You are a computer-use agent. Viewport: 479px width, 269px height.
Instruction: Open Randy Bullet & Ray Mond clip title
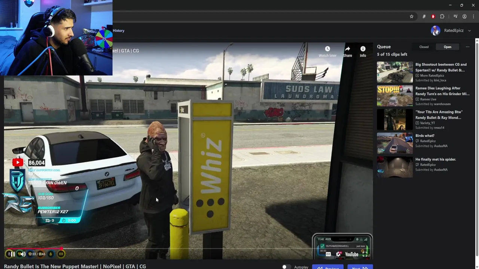pos(439,115)
